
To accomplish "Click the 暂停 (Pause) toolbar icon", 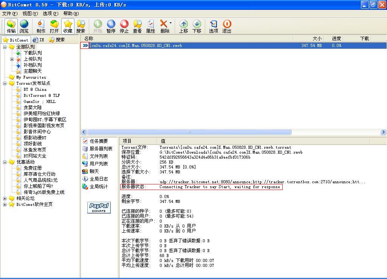I will (111, 26).
